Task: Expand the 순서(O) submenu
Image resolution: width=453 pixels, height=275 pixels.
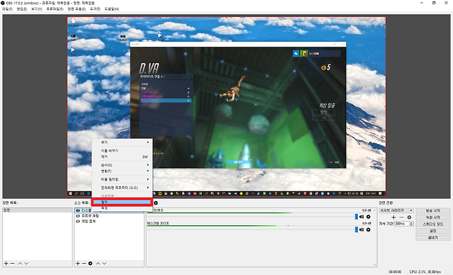Action: (x=122, y=166)
